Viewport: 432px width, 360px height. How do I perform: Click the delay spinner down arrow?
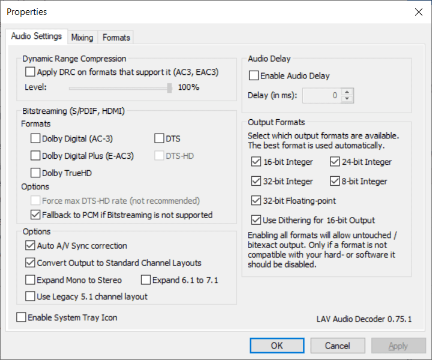[348, 99]
